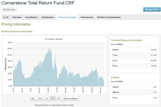
Task: Click the Past performance disclaimer text
Action: [x=54, y=105]
